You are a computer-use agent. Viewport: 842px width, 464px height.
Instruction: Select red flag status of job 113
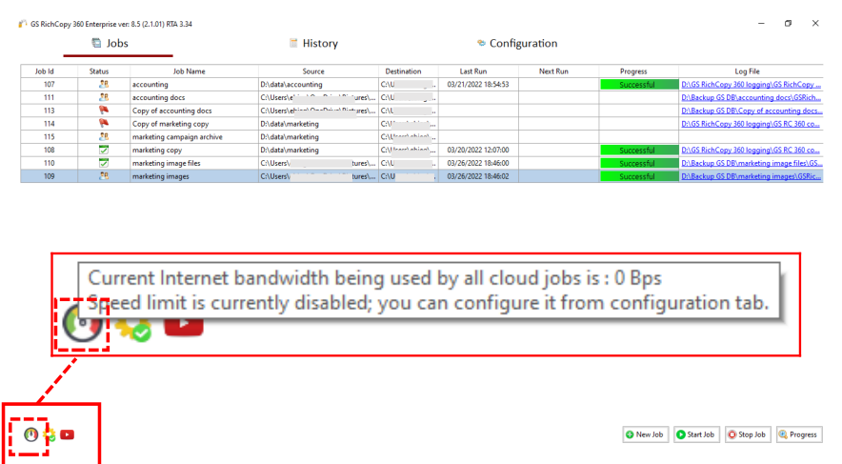[x=104, y=111]
